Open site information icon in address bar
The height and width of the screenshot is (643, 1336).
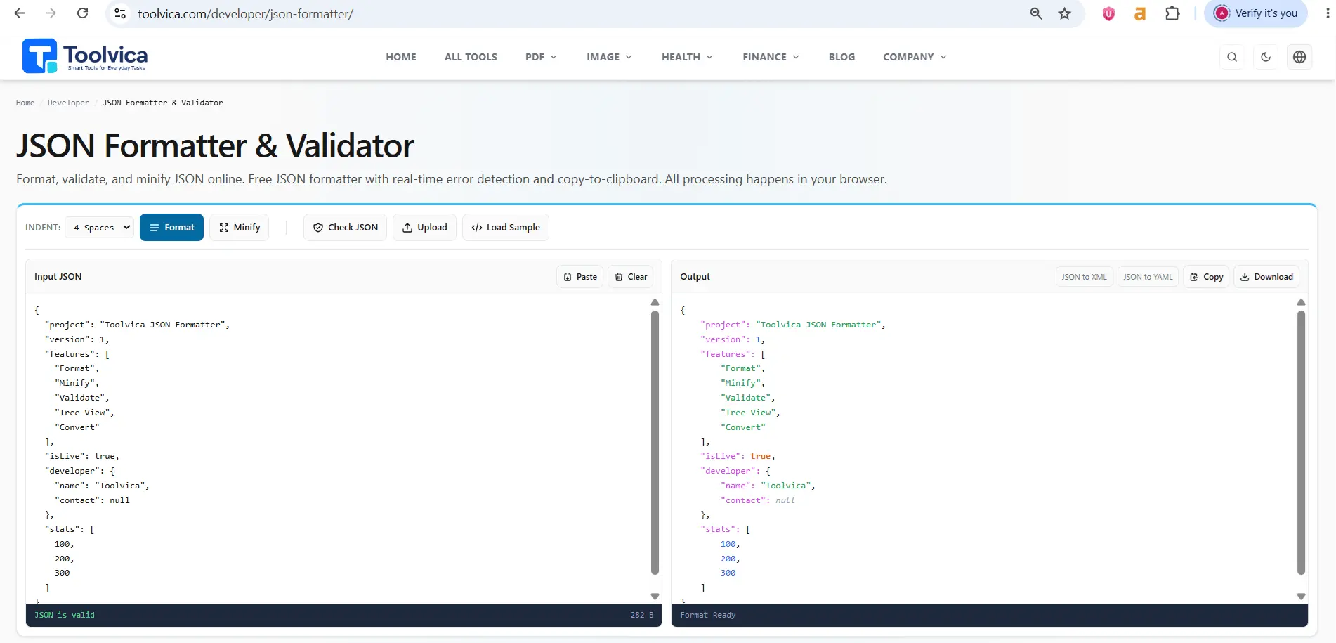pos(120,13)
